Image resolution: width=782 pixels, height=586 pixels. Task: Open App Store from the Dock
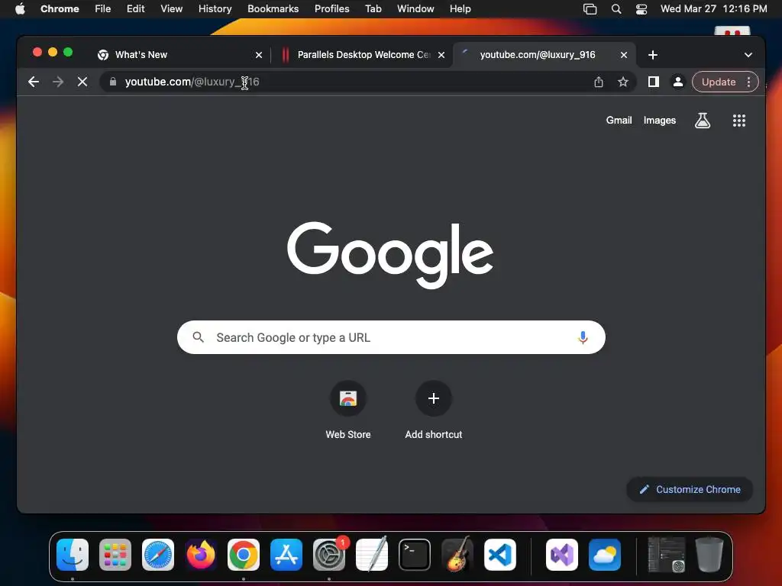click(286, 555)
